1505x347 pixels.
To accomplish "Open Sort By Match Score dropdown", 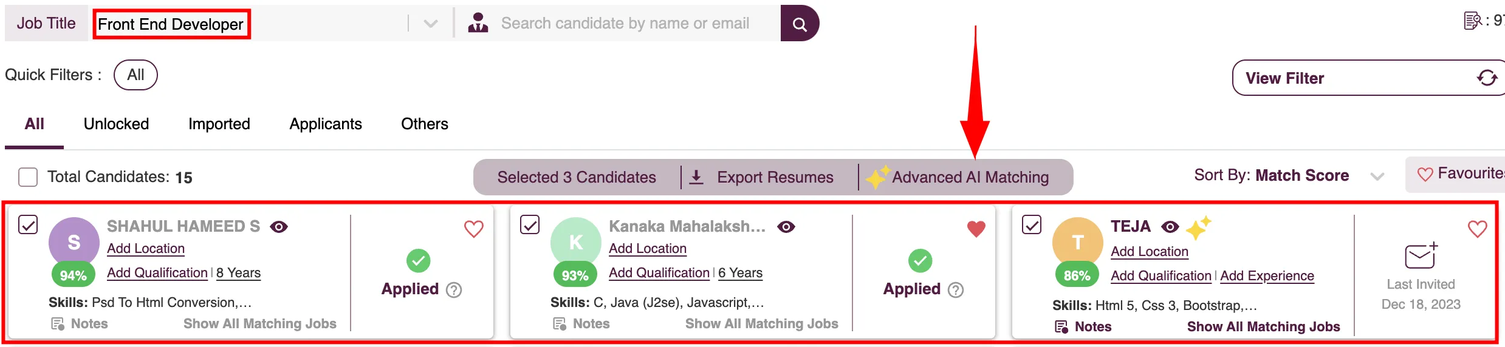I will pyautogui.click(x=1377, y=176).
